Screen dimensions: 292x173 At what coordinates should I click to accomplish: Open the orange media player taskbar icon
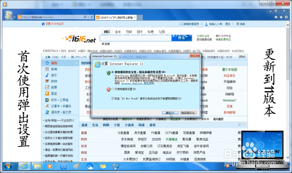coord(50,166)
